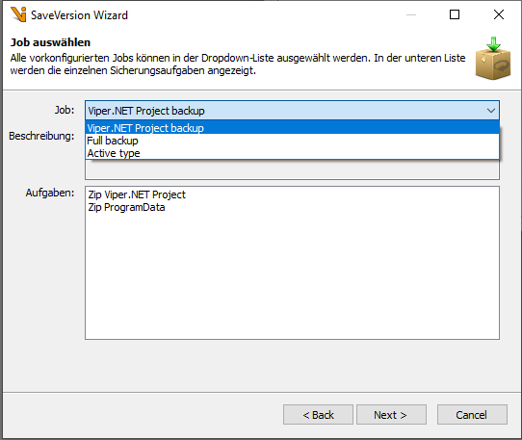The height and width of the screenshot is (440, 522).
Task: Return to previous step with Back
Action: tap(318, 415)
